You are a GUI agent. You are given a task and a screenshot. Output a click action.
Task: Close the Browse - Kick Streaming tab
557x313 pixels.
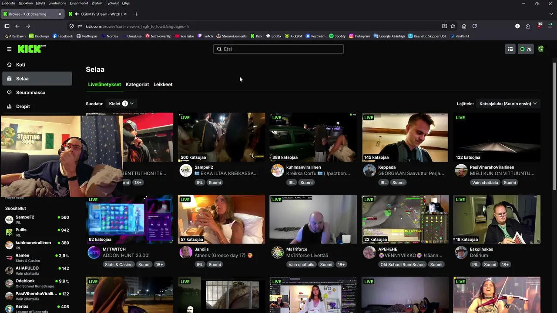[60, 14]
